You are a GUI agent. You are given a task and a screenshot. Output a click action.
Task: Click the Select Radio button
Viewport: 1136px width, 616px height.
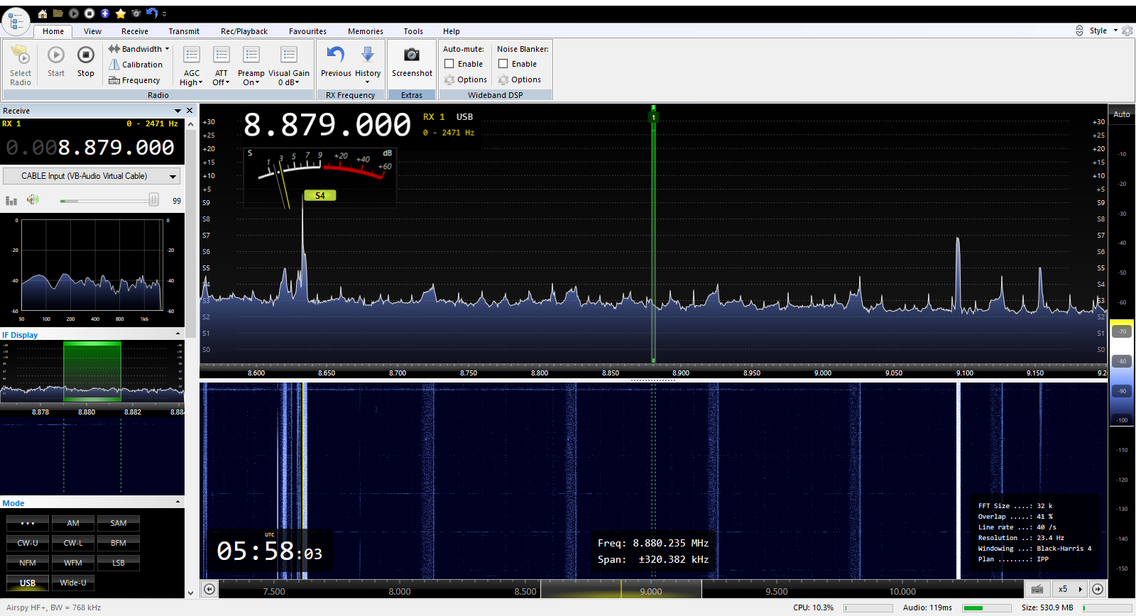21,65
